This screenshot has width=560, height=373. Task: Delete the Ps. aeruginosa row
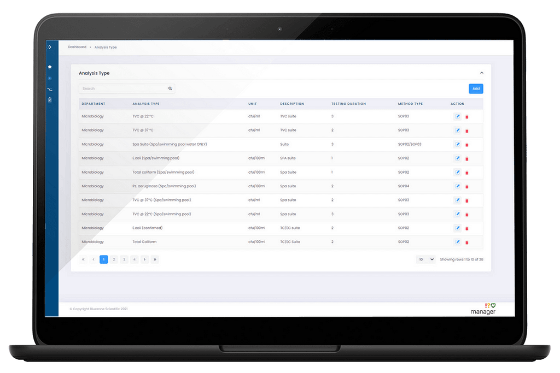pyautogui.click(x=467, y=187)
